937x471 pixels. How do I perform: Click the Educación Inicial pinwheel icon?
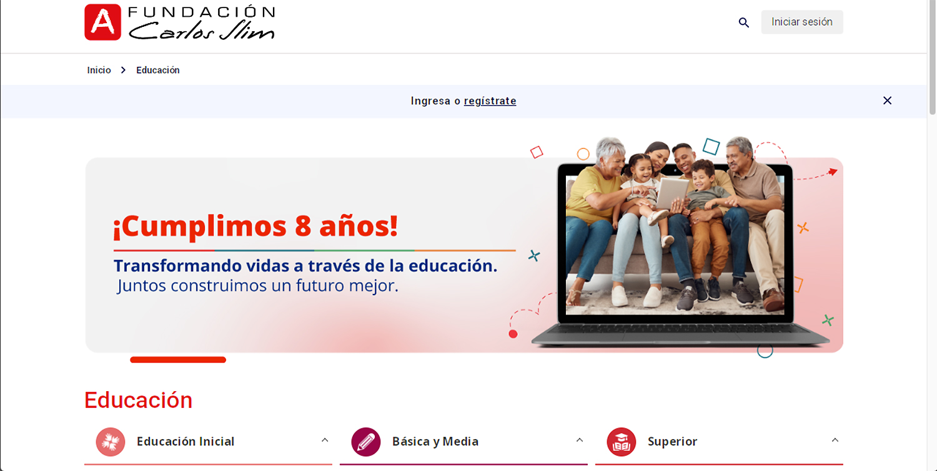point(111,442)
